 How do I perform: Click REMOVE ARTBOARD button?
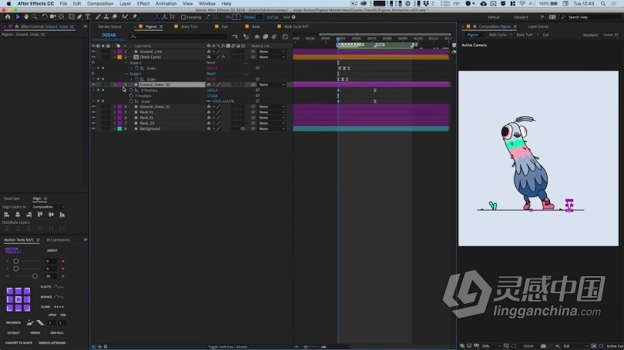pyautogui.click(x=52, y=343)
